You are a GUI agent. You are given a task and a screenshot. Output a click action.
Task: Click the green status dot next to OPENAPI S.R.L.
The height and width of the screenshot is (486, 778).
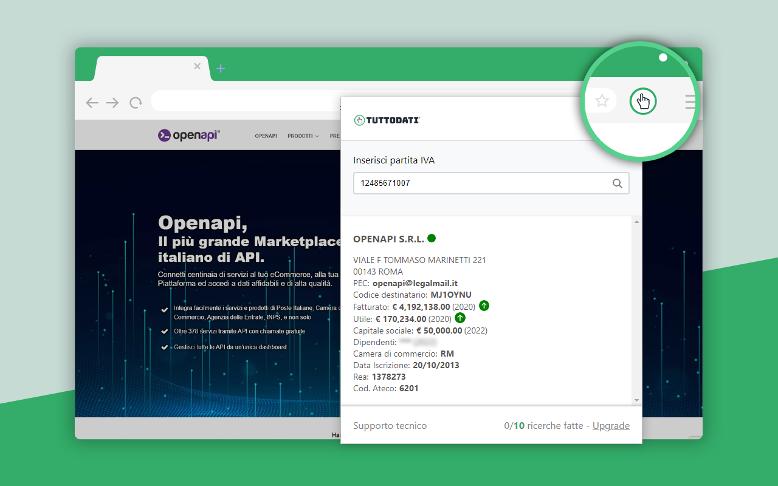pyautogui.click(x=432, y=238)
